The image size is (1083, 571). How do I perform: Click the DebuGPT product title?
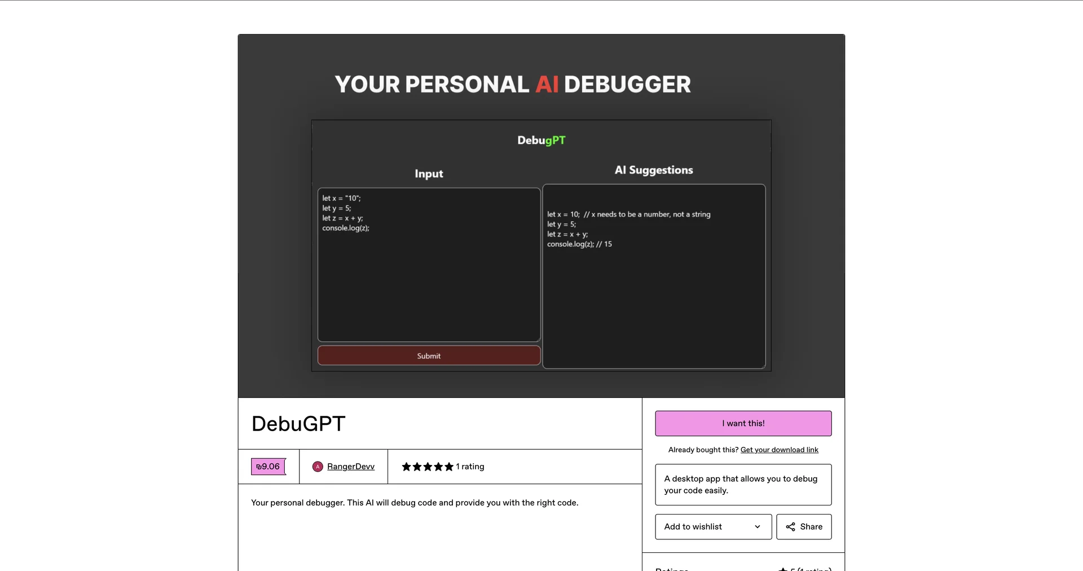point(298,424)
